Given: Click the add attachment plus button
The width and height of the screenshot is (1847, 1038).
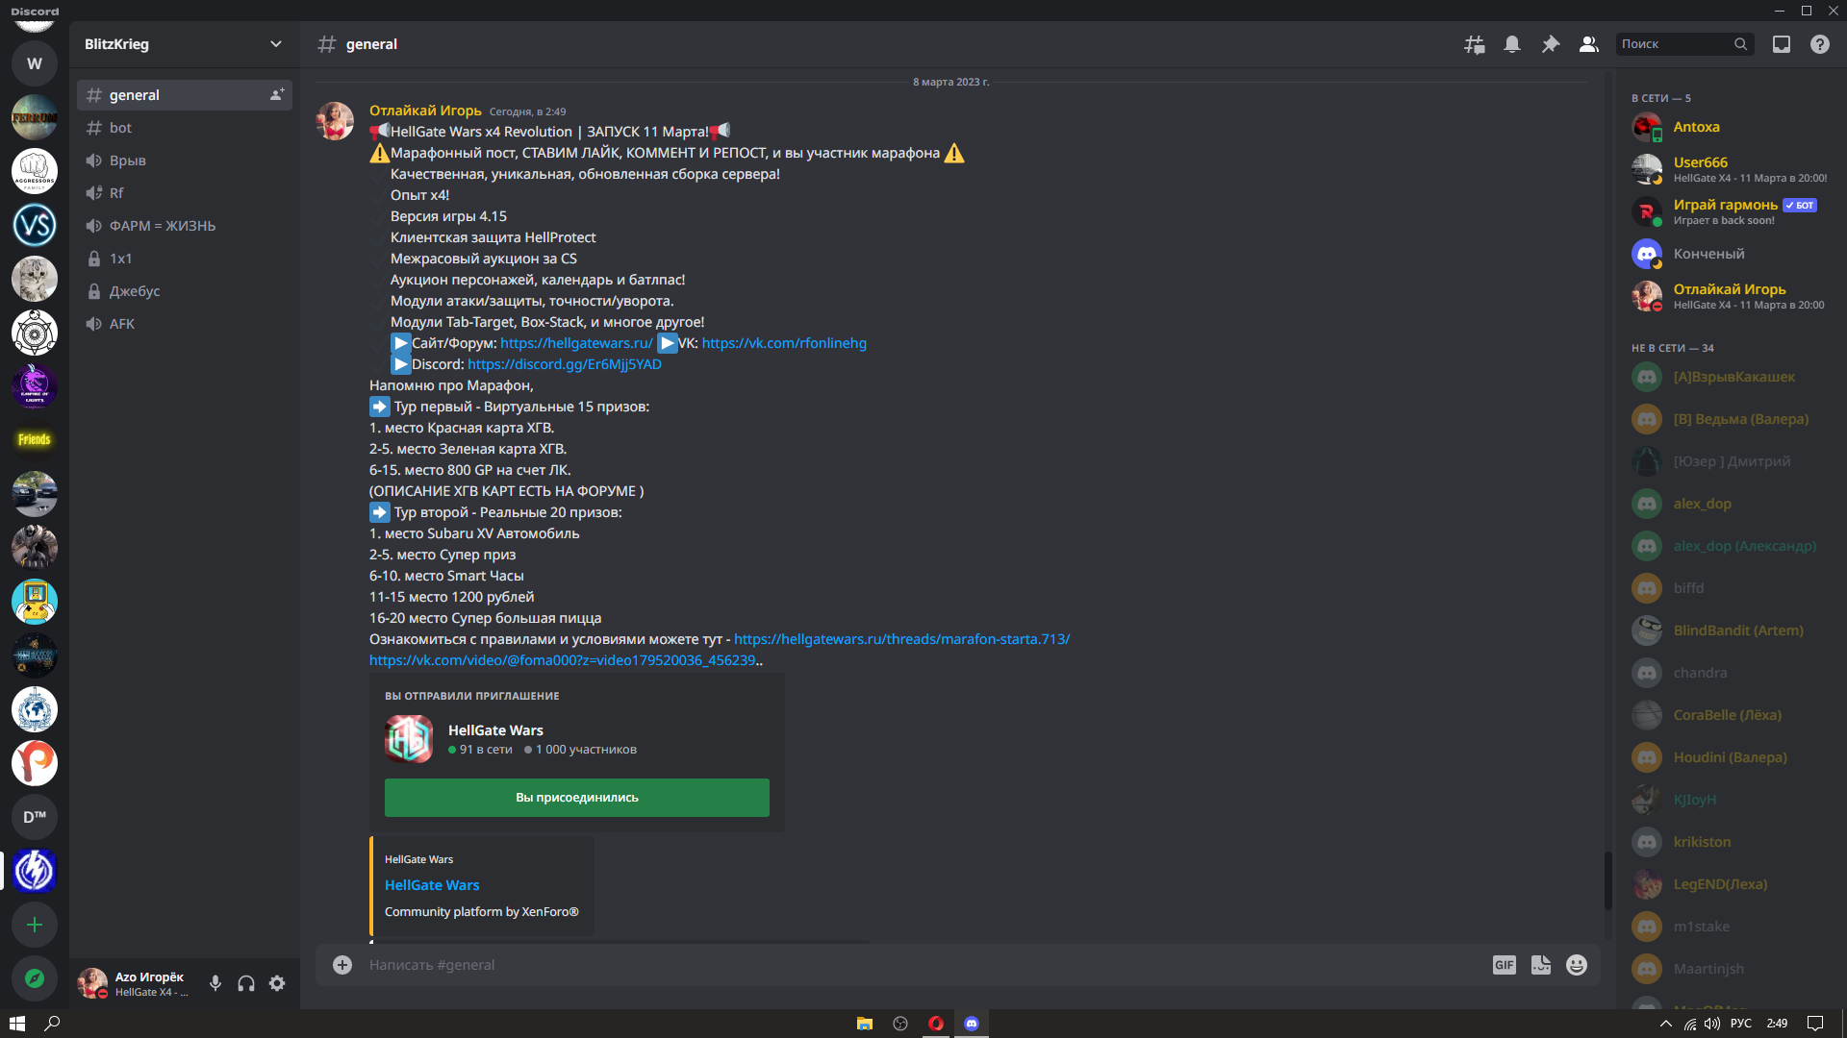Looking at the screenshot, I should [x=342, y=965].
